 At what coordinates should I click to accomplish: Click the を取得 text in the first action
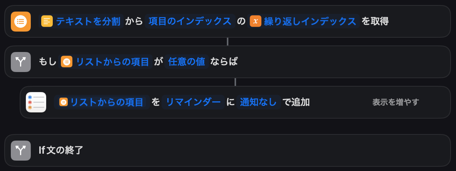375,21
